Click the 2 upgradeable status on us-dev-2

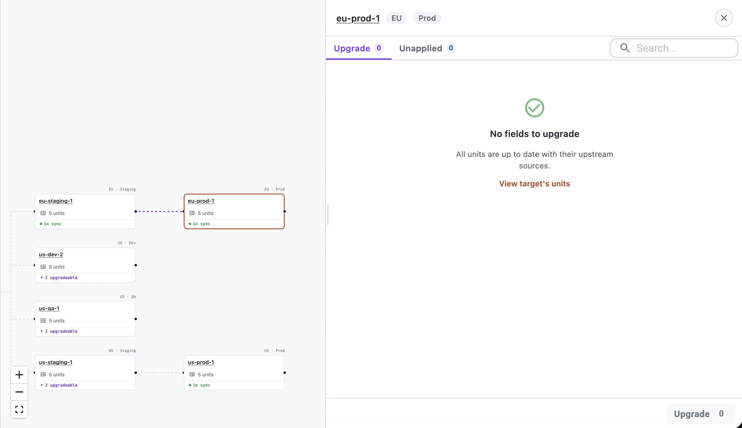pyautogui.click(x=61, y=278)
